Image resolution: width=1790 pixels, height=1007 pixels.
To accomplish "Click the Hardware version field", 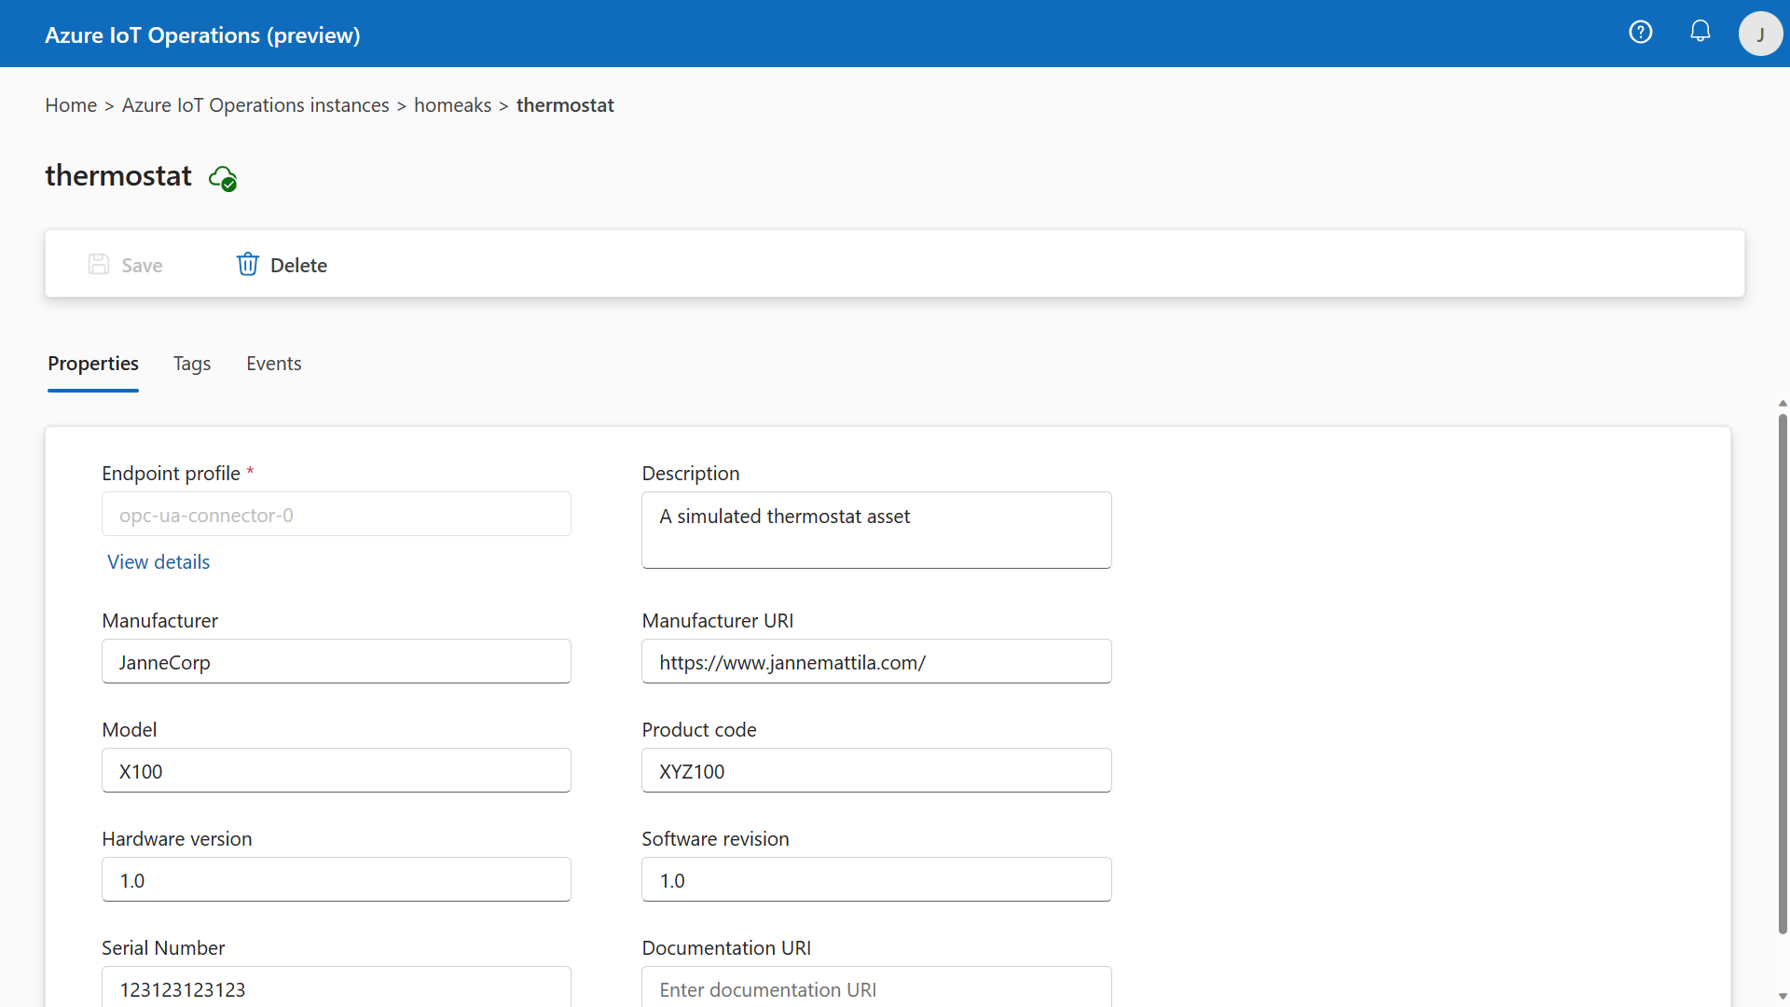I will [337, 880].
